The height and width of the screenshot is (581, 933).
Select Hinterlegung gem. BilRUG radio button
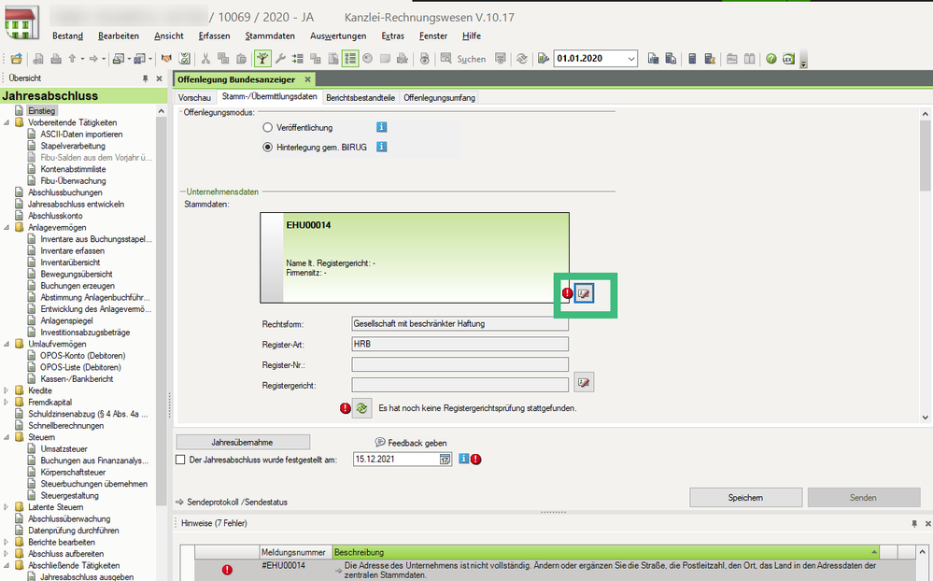click(268, 147)
